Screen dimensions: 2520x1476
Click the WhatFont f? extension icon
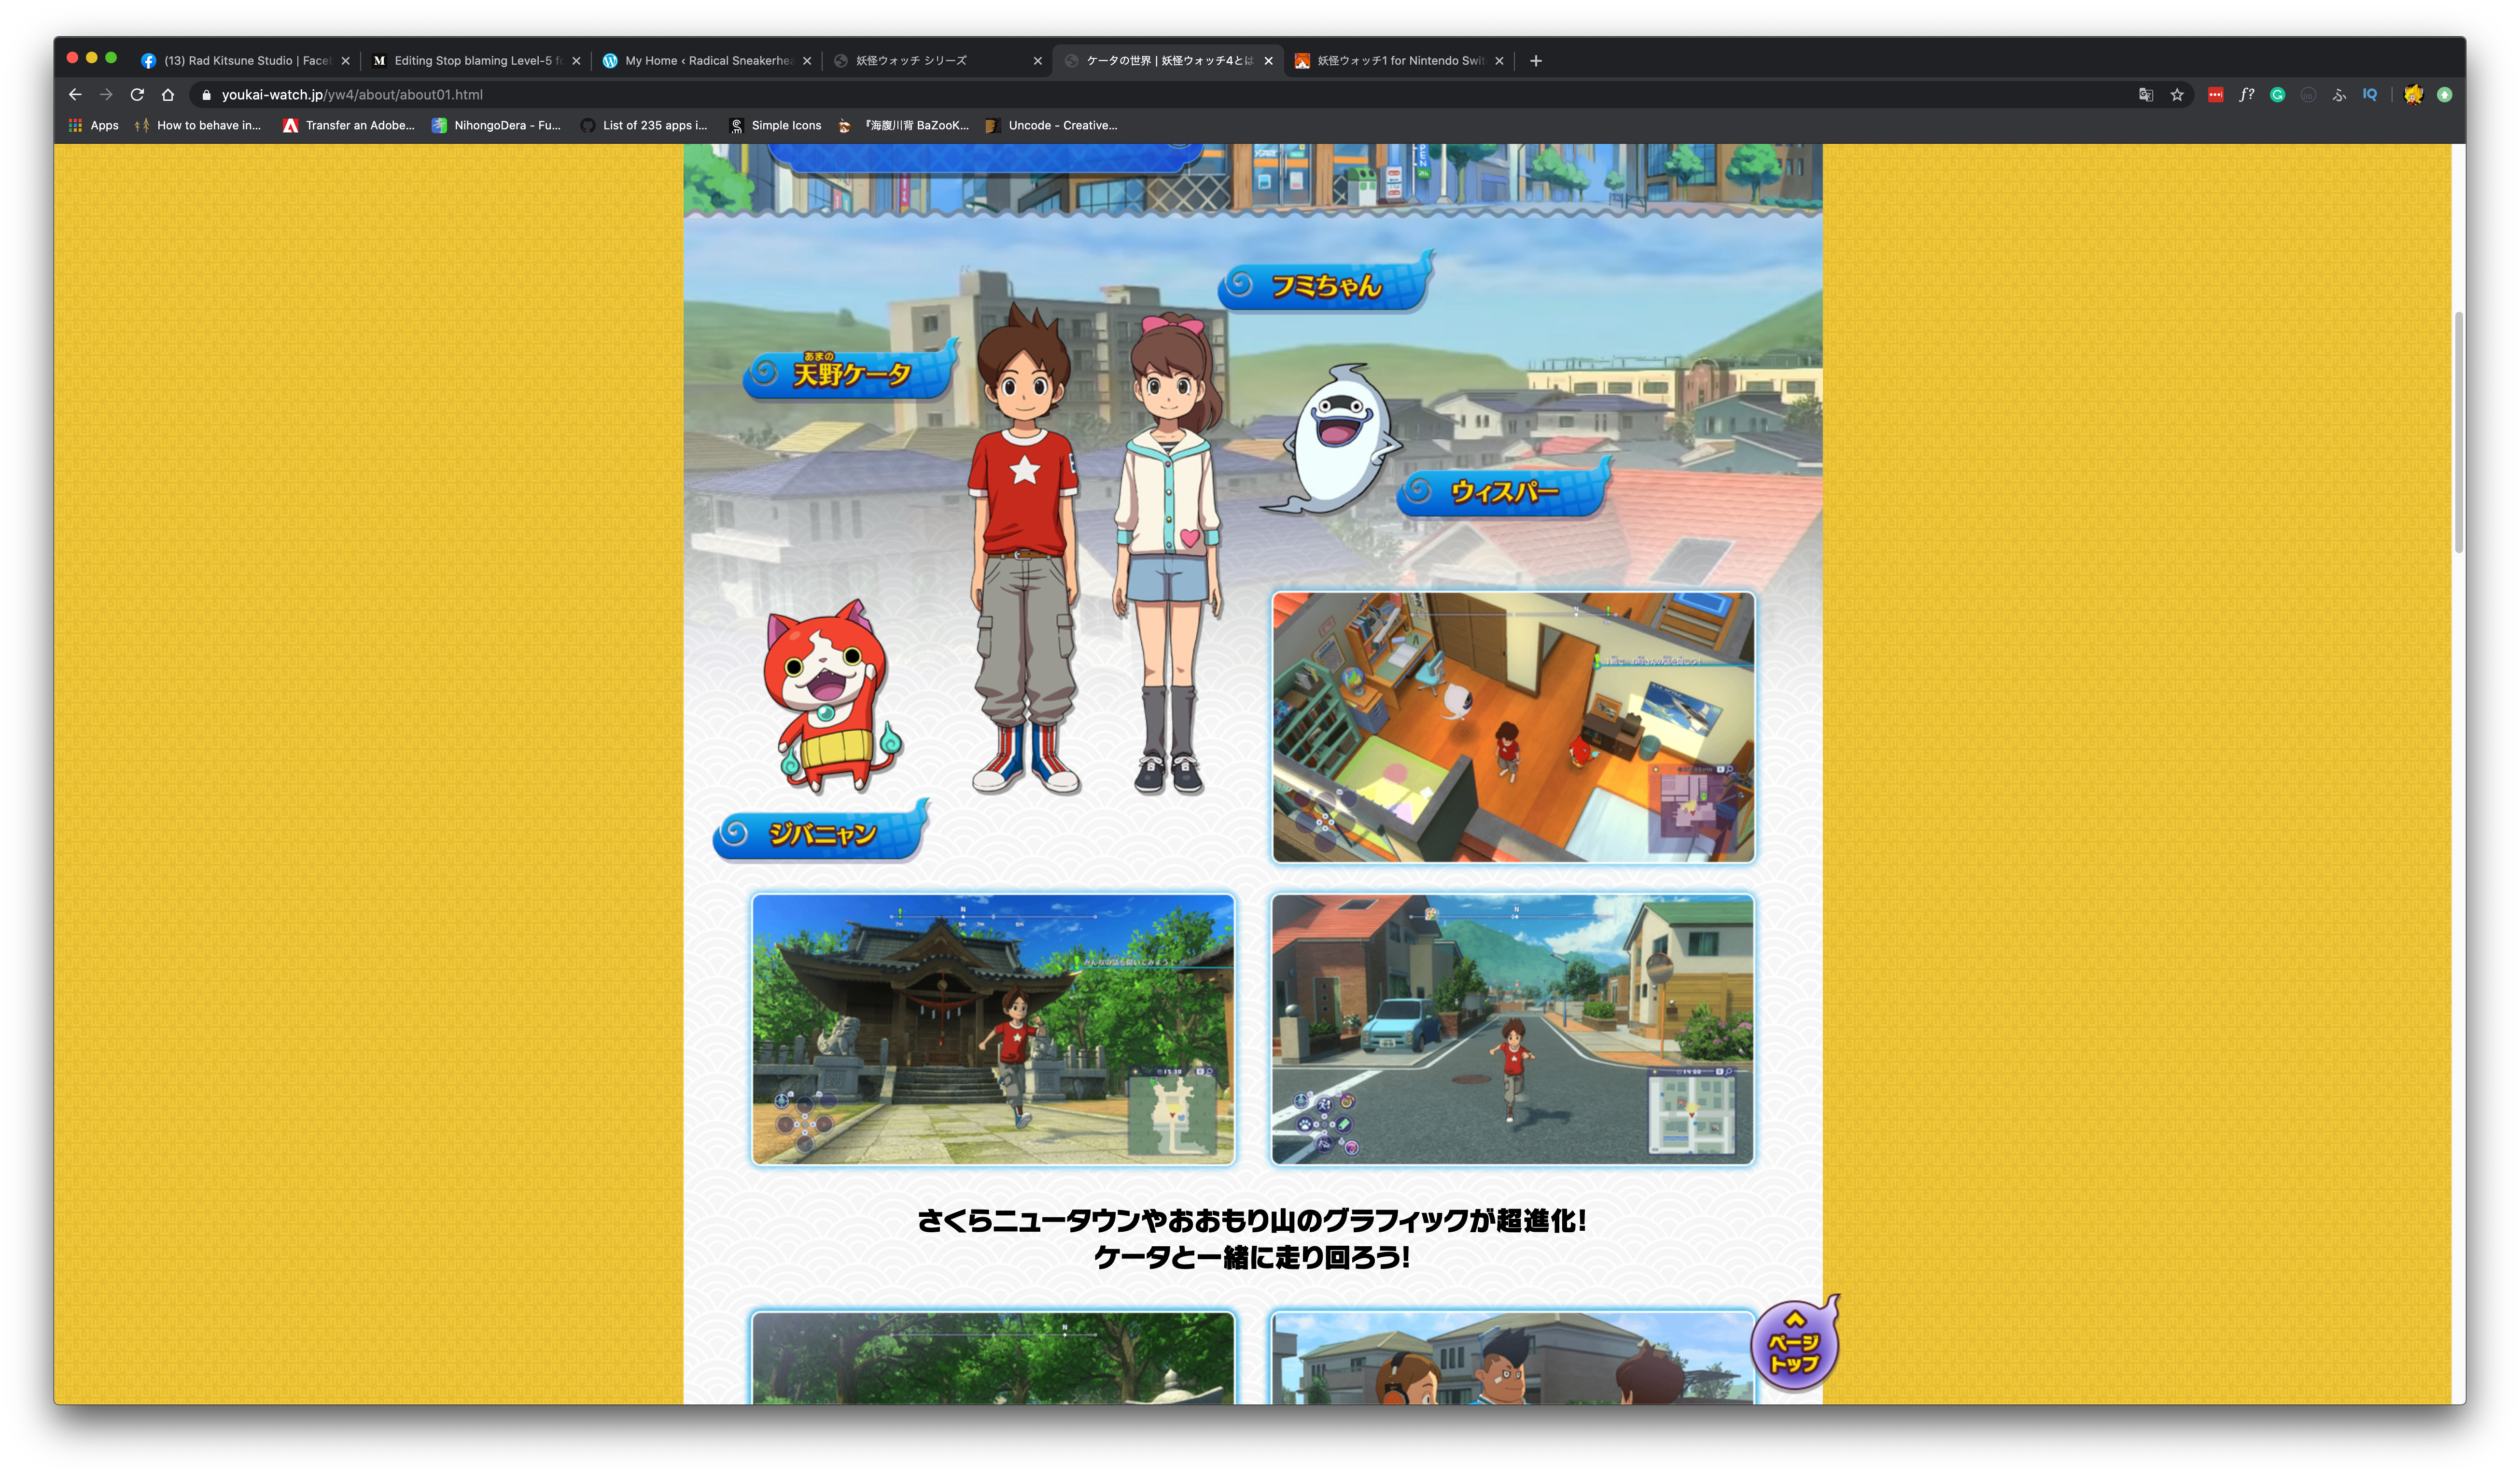[2246, 95]
